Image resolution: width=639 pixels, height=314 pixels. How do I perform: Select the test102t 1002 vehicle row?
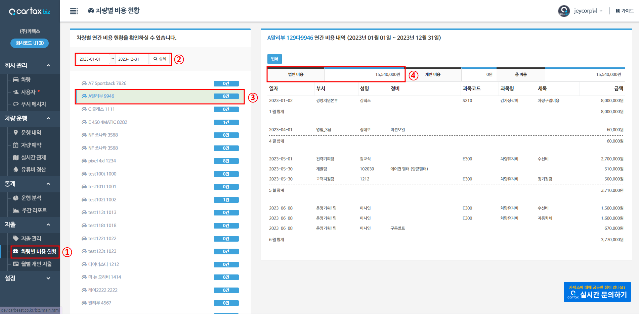pos(160,200)
